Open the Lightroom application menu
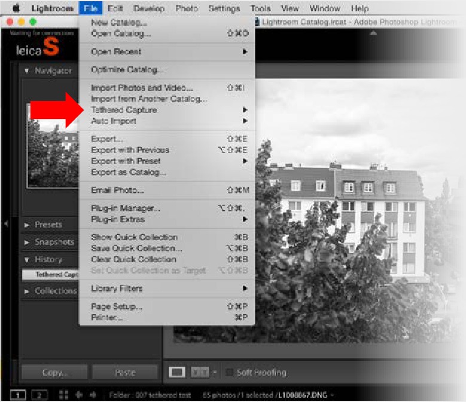This screenshot has height=402, width=466. (52, 8)
